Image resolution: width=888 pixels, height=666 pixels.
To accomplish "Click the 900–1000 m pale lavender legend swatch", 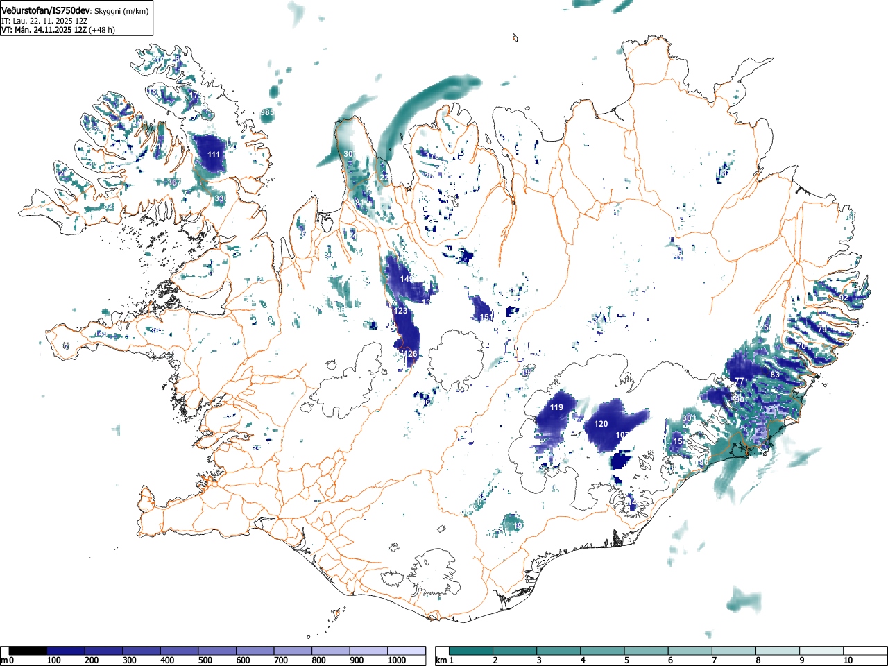I will [369, 651].
